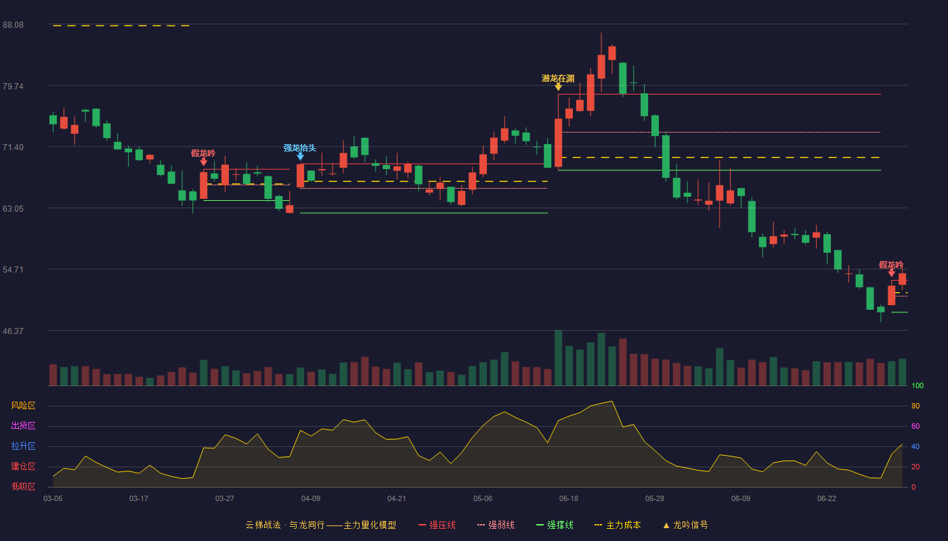This screenshot has height=541, width=948.
Task: Click the 04-21 date label
Action: (x=397, y=498)
